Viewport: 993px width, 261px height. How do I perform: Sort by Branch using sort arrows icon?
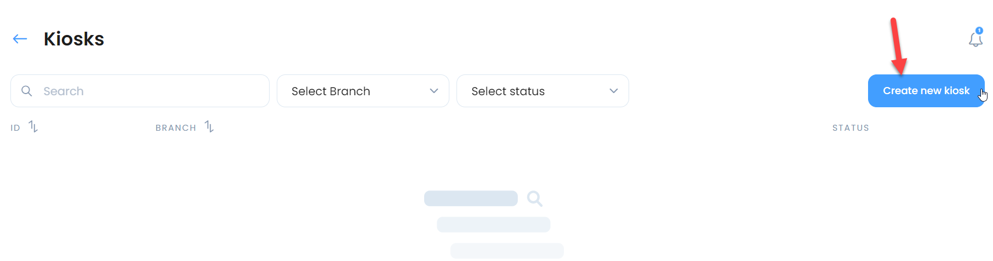point(209,127)
